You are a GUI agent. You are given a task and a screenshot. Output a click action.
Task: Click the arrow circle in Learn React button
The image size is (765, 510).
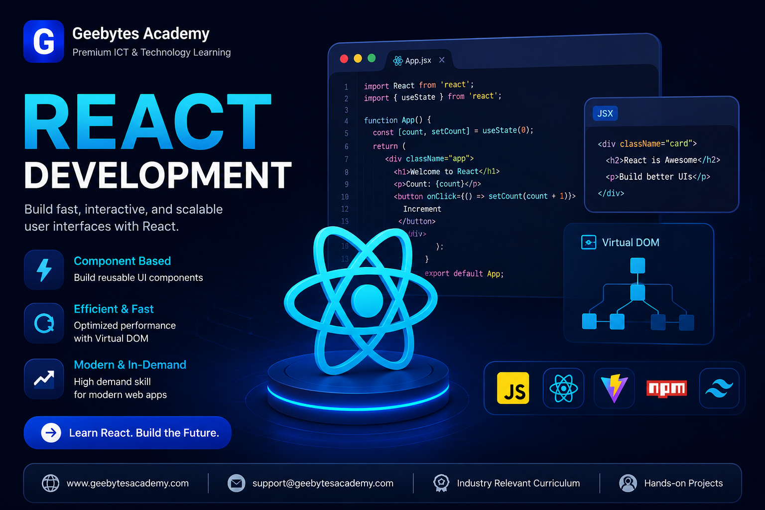coord(51,433)
